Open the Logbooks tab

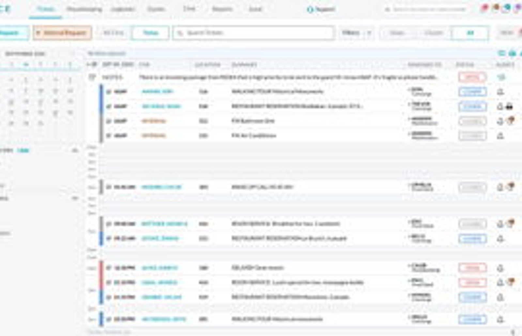pyautogui.click(x=123, y=9)
